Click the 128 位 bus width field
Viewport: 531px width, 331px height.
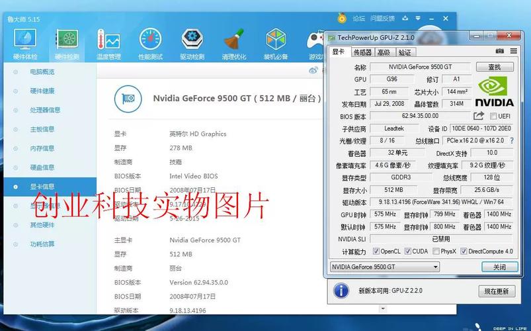pyautogui.click(x=492, y=177)
